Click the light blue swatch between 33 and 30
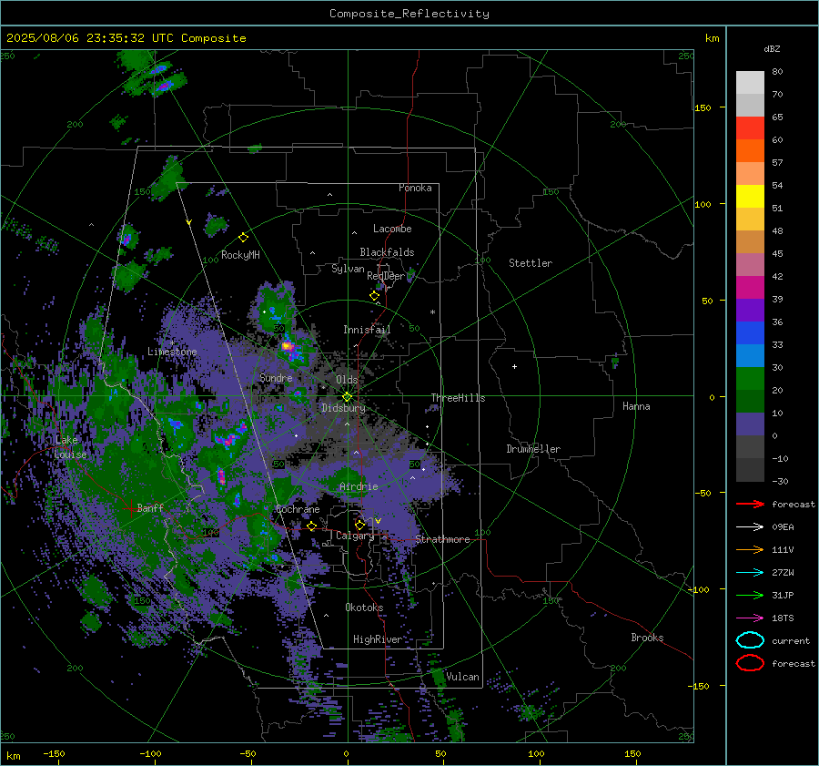 click(750, 356)
